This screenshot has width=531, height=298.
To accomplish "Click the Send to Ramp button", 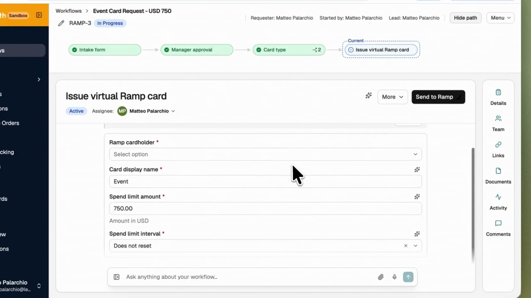I will tap(438, 97).
